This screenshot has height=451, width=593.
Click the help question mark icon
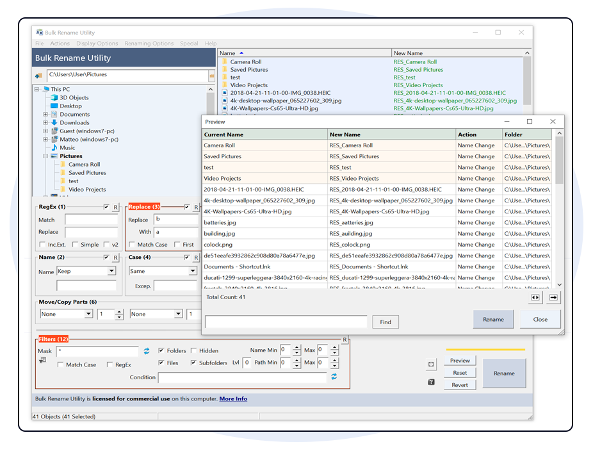[x=431, y=382]
